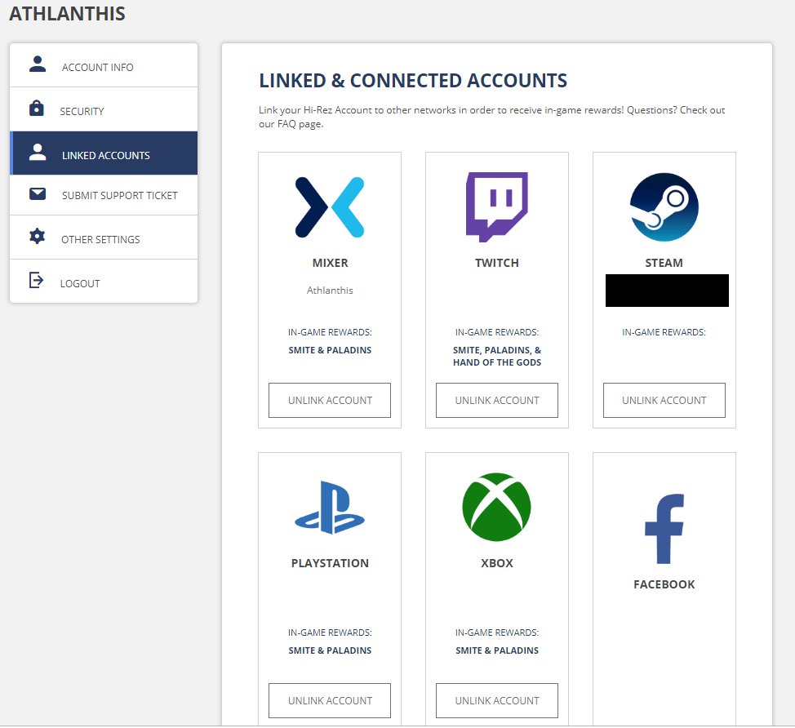Go to the Security section
795x728 pixels.
click(104, 109)
